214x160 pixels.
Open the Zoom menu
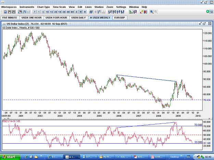(x=110, y=7)
